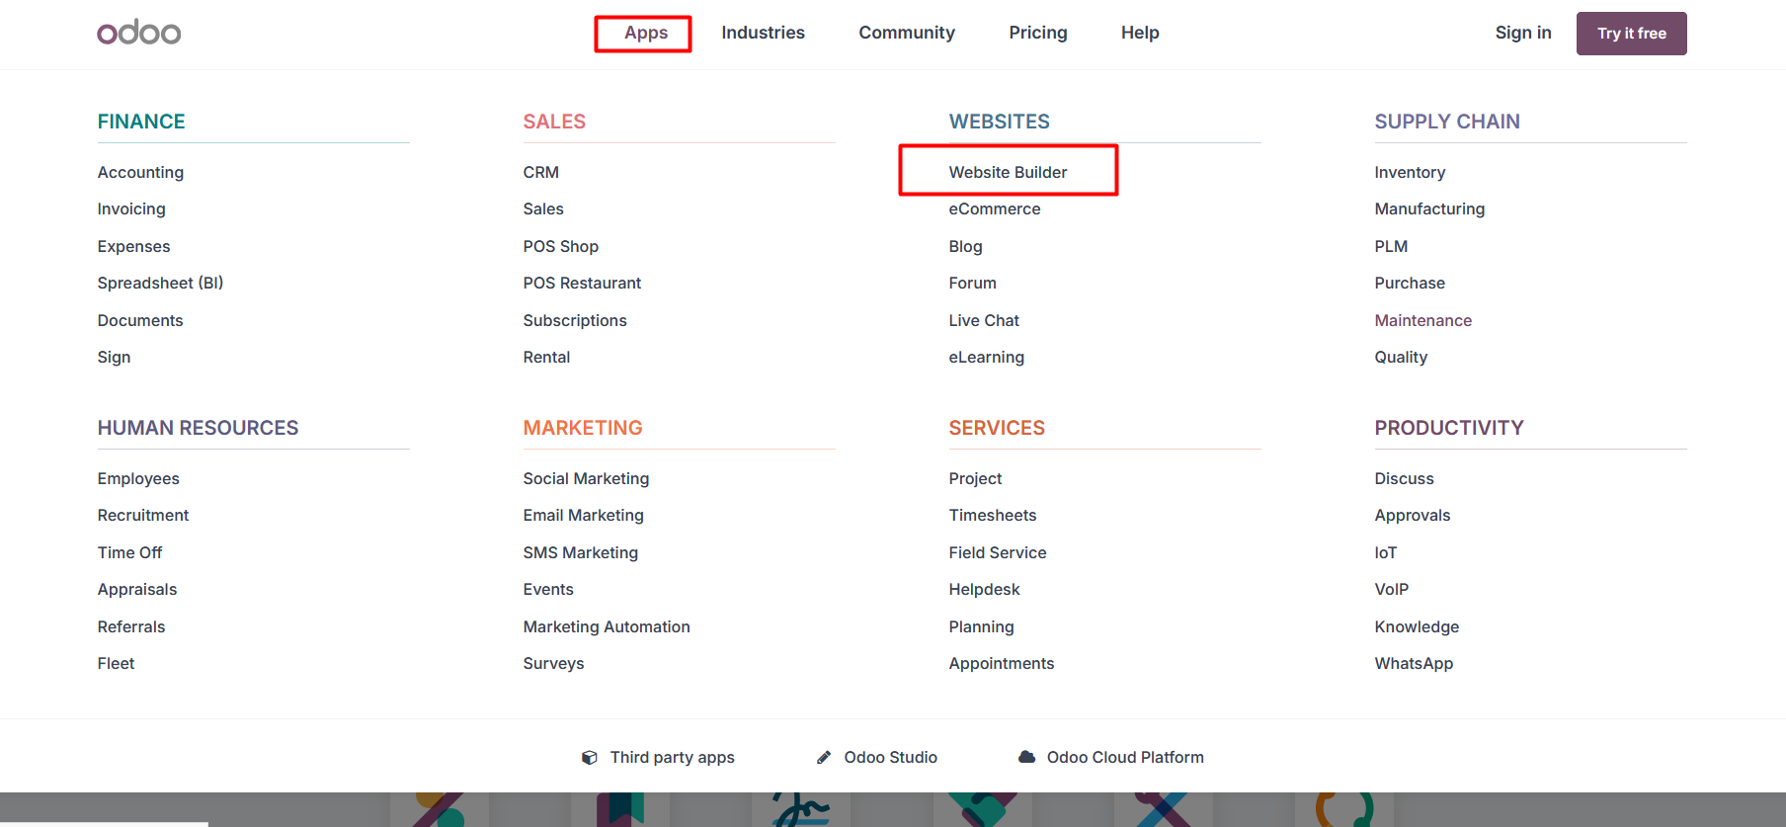Open the Invoicing app link
The image size is (1786, 827).
tap(131, 209)
